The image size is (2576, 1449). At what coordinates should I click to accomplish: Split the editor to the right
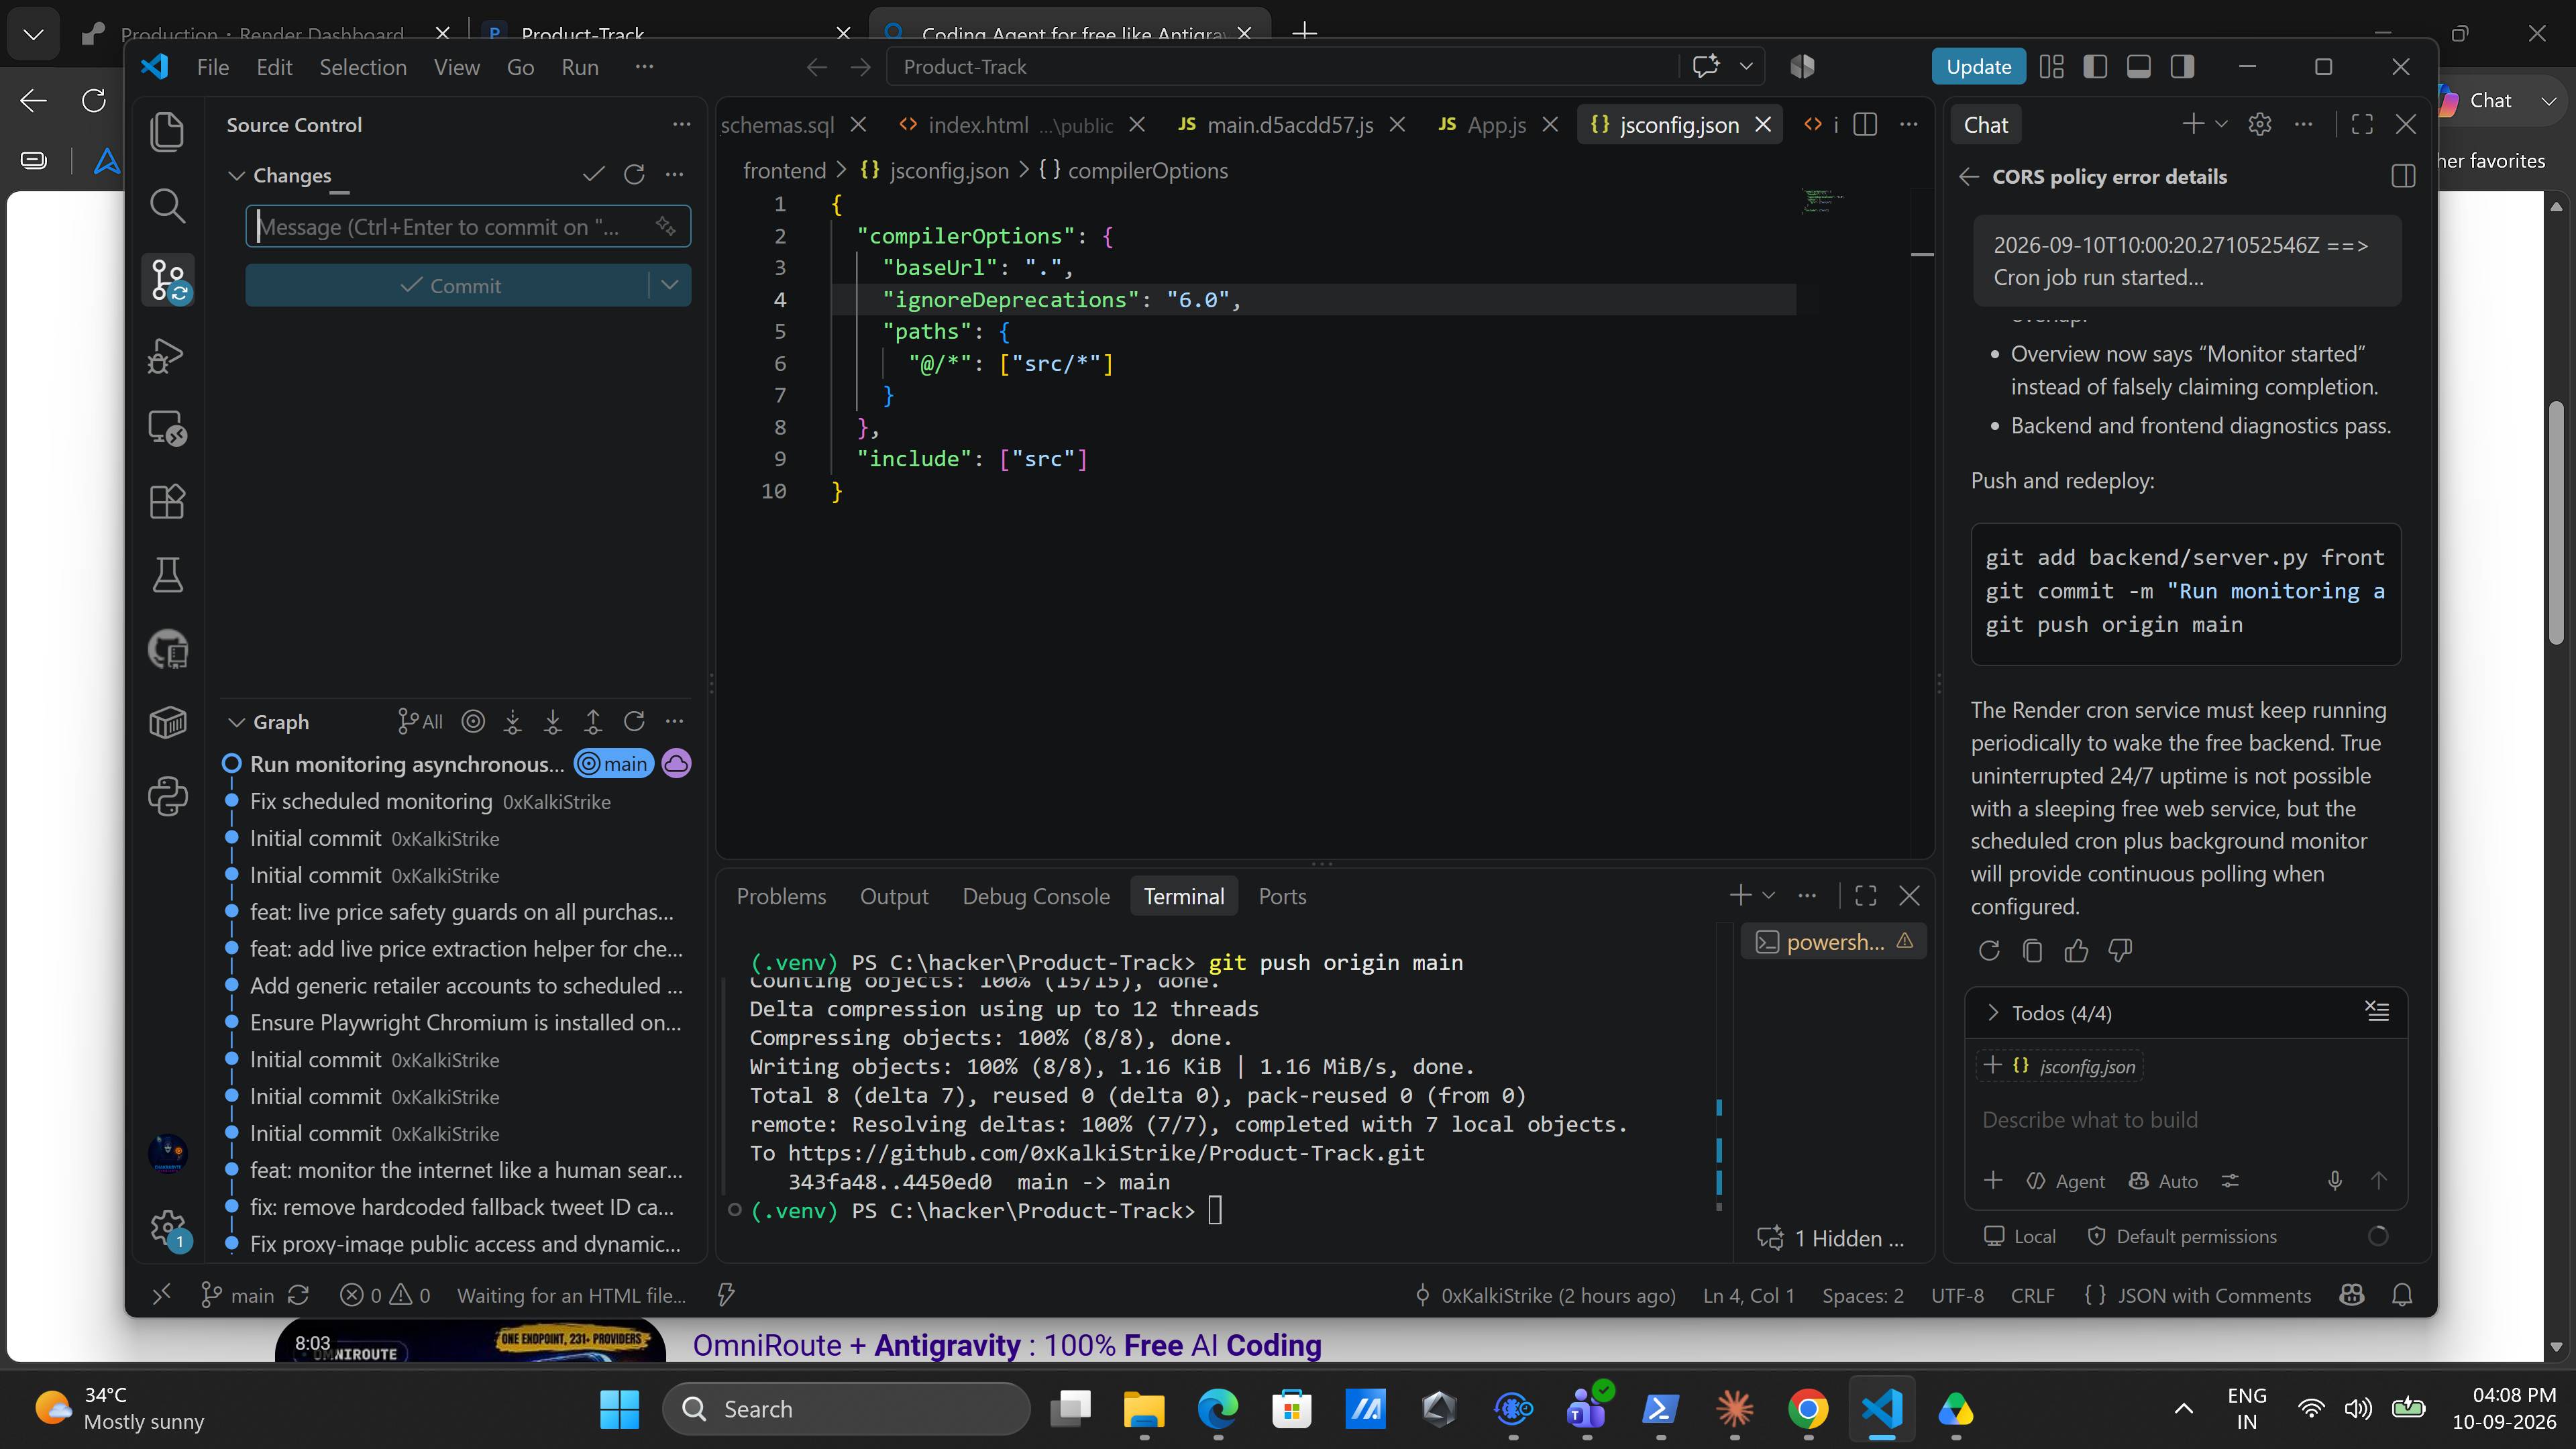pyautogui.click(x=1865, y=124)
